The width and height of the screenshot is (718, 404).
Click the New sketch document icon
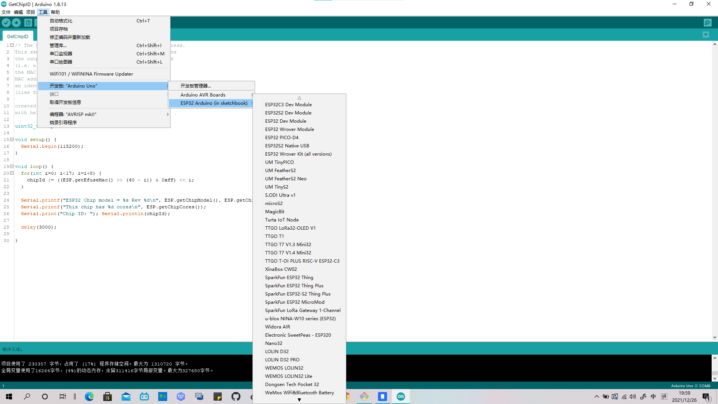28,22
